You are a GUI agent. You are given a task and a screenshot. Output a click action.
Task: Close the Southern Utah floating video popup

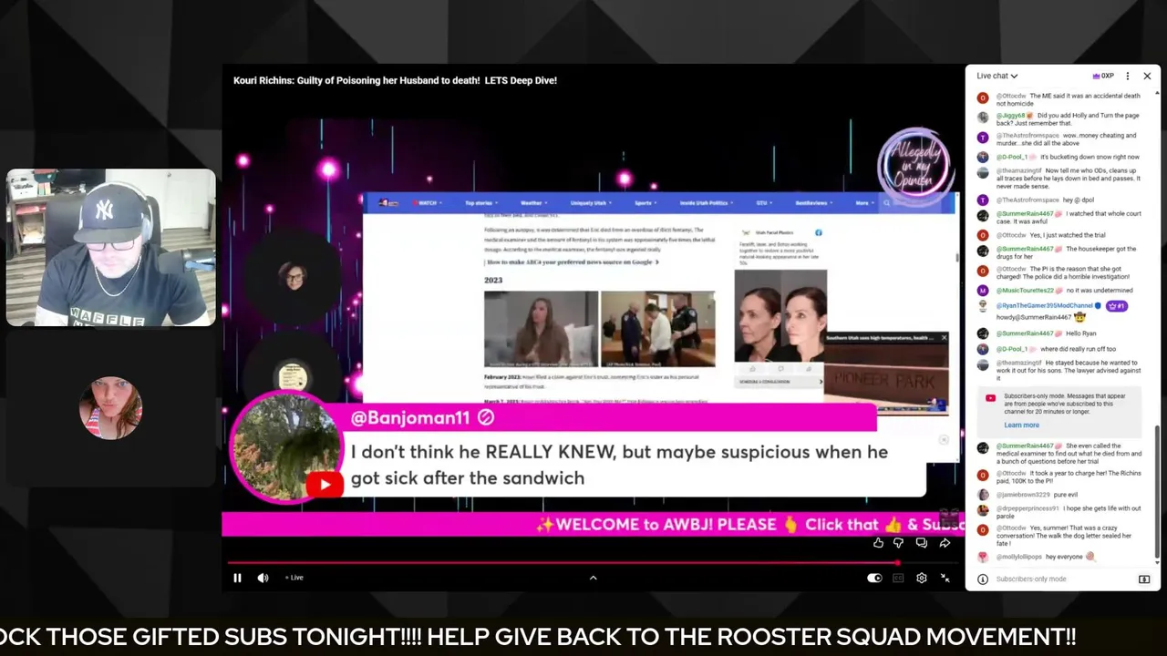(x=944, y=338)
